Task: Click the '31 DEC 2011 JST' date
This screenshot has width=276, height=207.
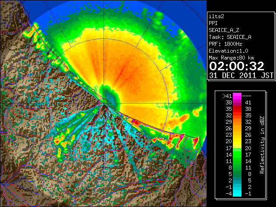Action: click(241, 75)
